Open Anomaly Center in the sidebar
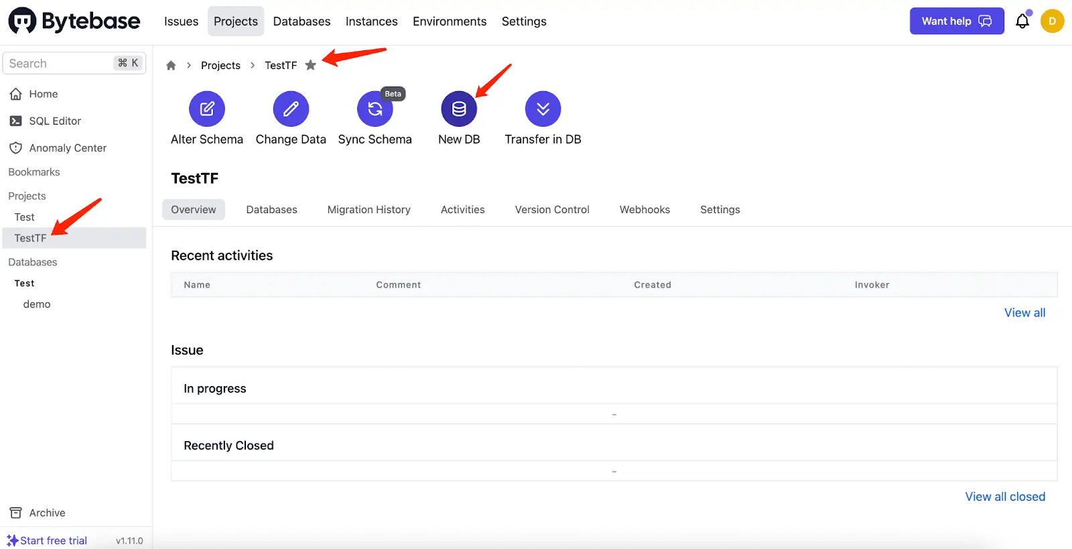Image resolution: width=1072 pixels, height=549 pixels. coord(68,147)
